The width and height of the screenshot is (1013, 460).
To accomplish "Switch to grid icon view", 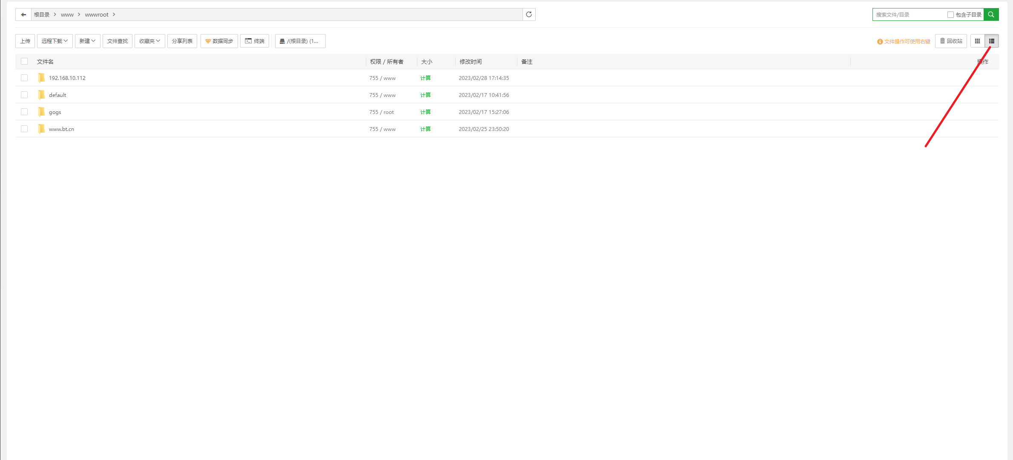I will click(x=978, y=41).
